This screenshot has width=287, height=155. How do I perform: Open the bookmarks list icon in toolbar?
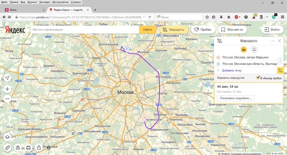(213, 17)
